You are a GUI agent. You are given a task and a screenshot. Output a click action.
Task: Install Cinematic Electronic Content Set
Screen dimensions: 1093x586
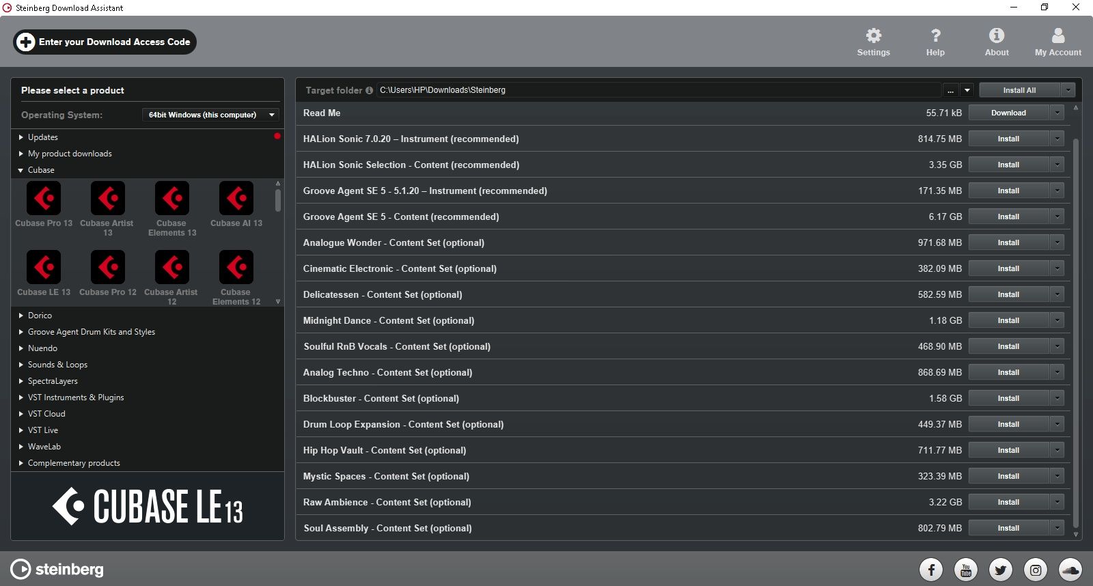(x=1008, y=268)
